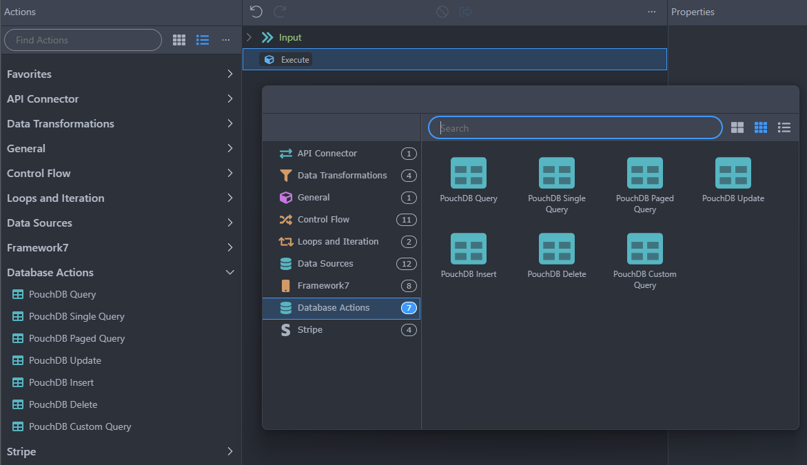
Task: Open Actions panel more options menu
Action: tap(225, 40)
